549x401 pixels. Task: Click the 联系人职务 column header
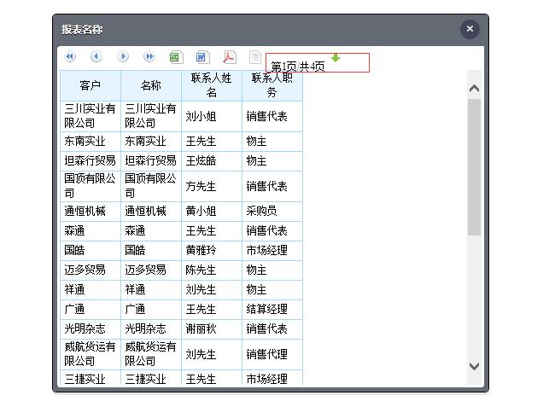(x=272, y=85)
